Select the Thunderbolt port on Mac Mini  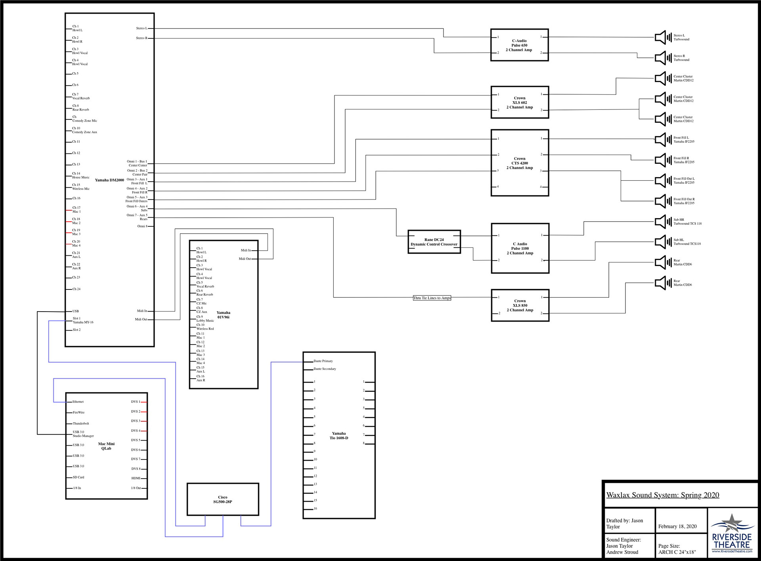pyautogui.click(x=81, y=424)
